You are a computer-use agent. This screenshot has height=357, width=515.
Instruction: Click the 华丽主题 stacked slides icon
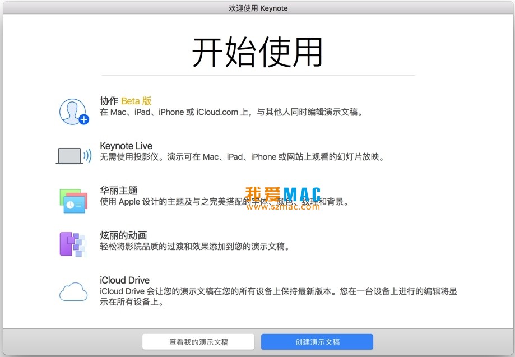click(73, 201)
